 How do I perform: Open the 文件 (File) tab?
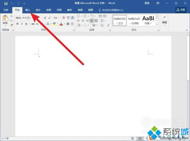tap(6, 10)
